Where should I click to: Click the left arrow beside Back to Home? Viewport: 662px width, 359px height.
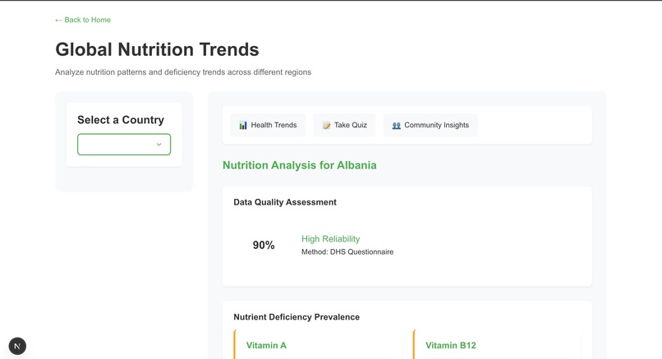click(x=58, y=20)
